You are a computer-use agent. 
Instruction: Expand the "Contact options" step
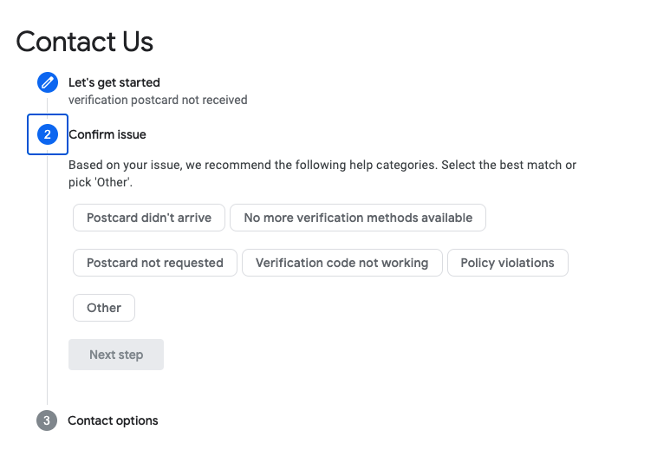(113, 420)
